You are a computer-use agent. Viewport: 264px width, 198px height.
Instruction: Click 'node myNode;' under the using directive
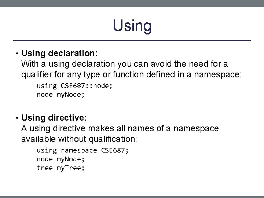pos(60,159)
